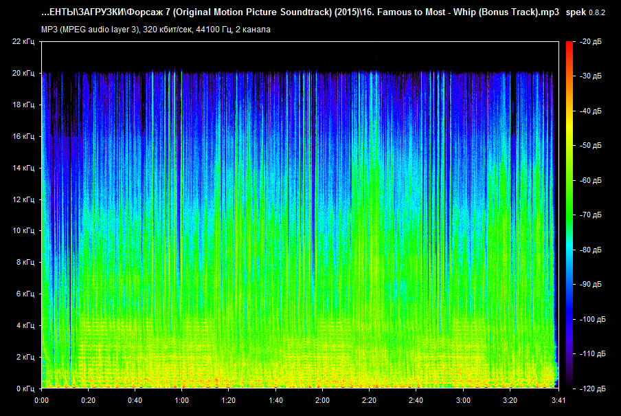Select the 2:20 mark on time axis
Image resolution: width=621 pixels, height=416 pixels.
click(x=369, y=399)
